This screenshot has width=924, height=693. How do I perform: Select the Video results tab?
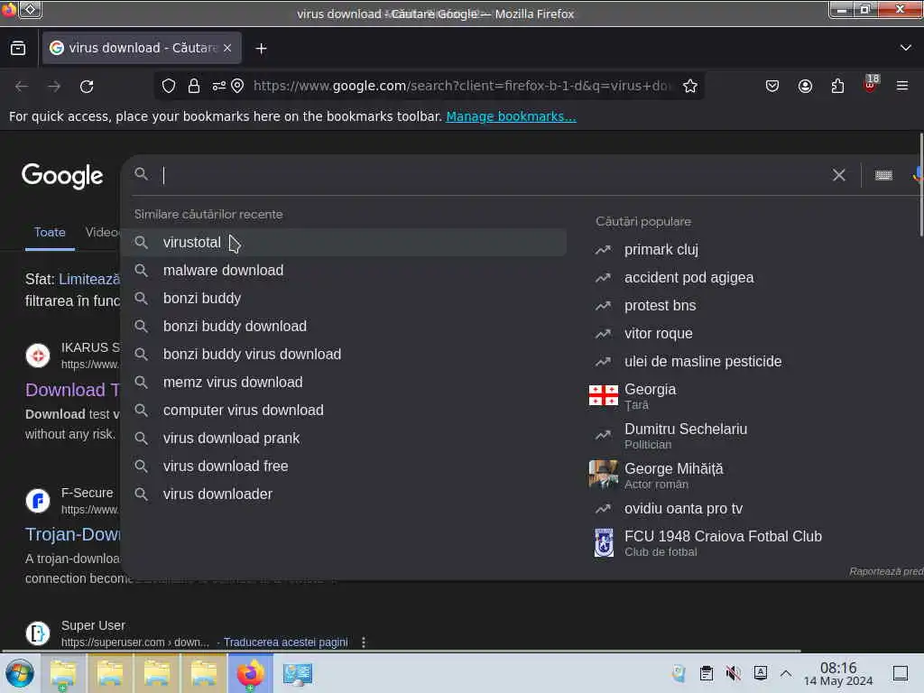102,232
